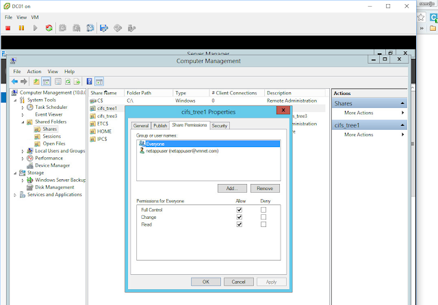This screenshot has width=438, height=305.
Task: Collapse the System Tools tree node
Action: tap(15, 100)
